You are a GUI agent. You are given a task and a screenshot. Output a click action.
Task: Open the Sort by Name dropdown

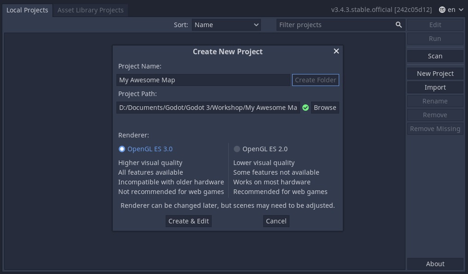click(226, 25)
